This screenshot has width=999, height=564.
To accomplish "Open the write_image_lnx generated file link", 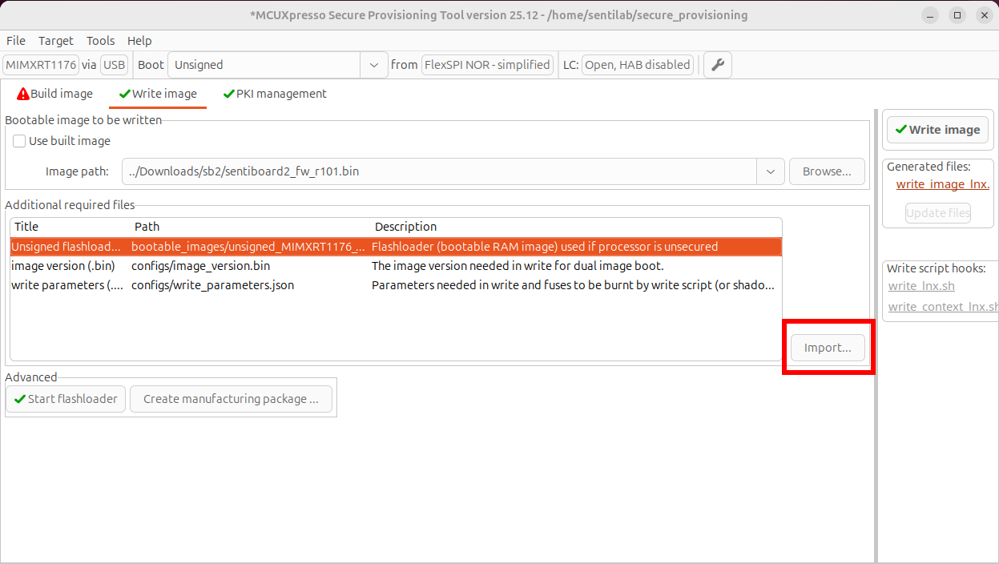I will [943, 184].
